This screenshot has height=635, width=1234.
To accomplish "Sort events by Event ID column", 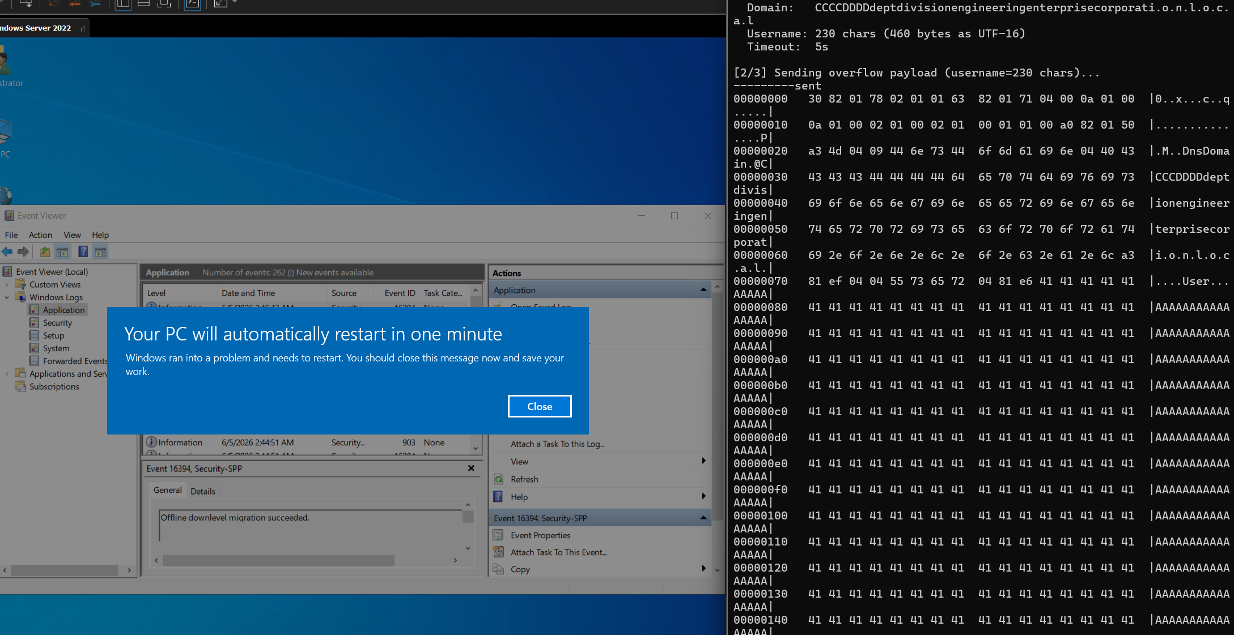I will coord(396,293).
